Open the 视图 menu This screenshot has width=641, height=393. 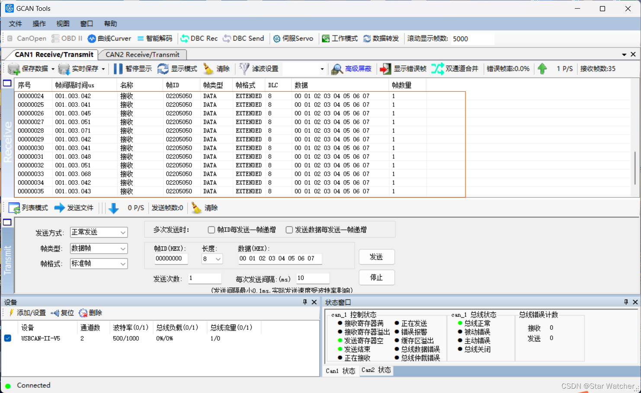coord(63,24)
